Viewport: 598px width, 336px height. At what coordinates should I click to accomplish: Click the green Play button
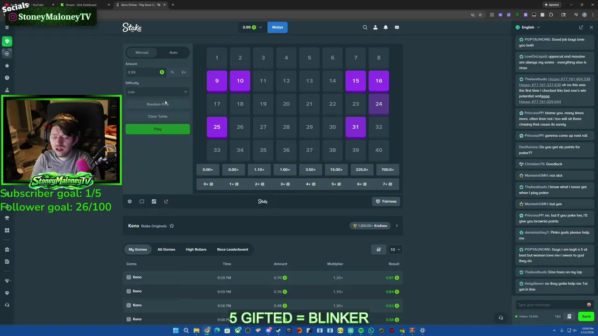click(x=157, y=129)
